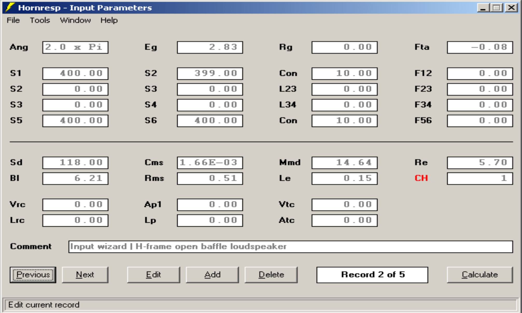This screenshot has height=313, width=522.
Task: Click the Sd field showing 118.00
Action: tap(75, 163)
